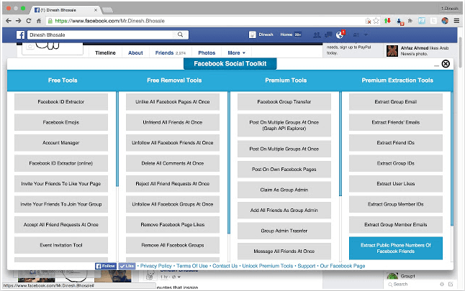Select Remove Facebook Page Likes
This screenshot has width=465, height=291.
173,225
